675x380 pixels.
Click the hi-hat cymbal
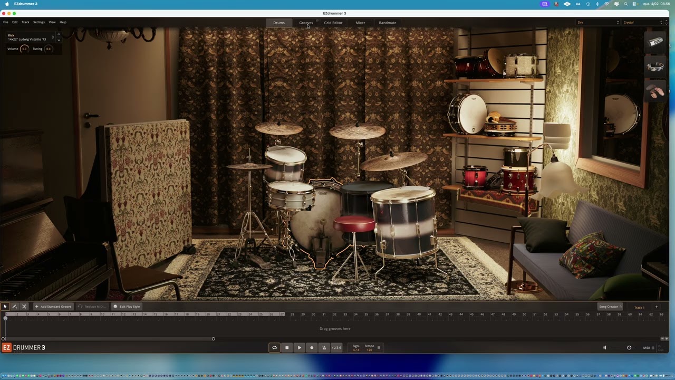tap(249, 166)
